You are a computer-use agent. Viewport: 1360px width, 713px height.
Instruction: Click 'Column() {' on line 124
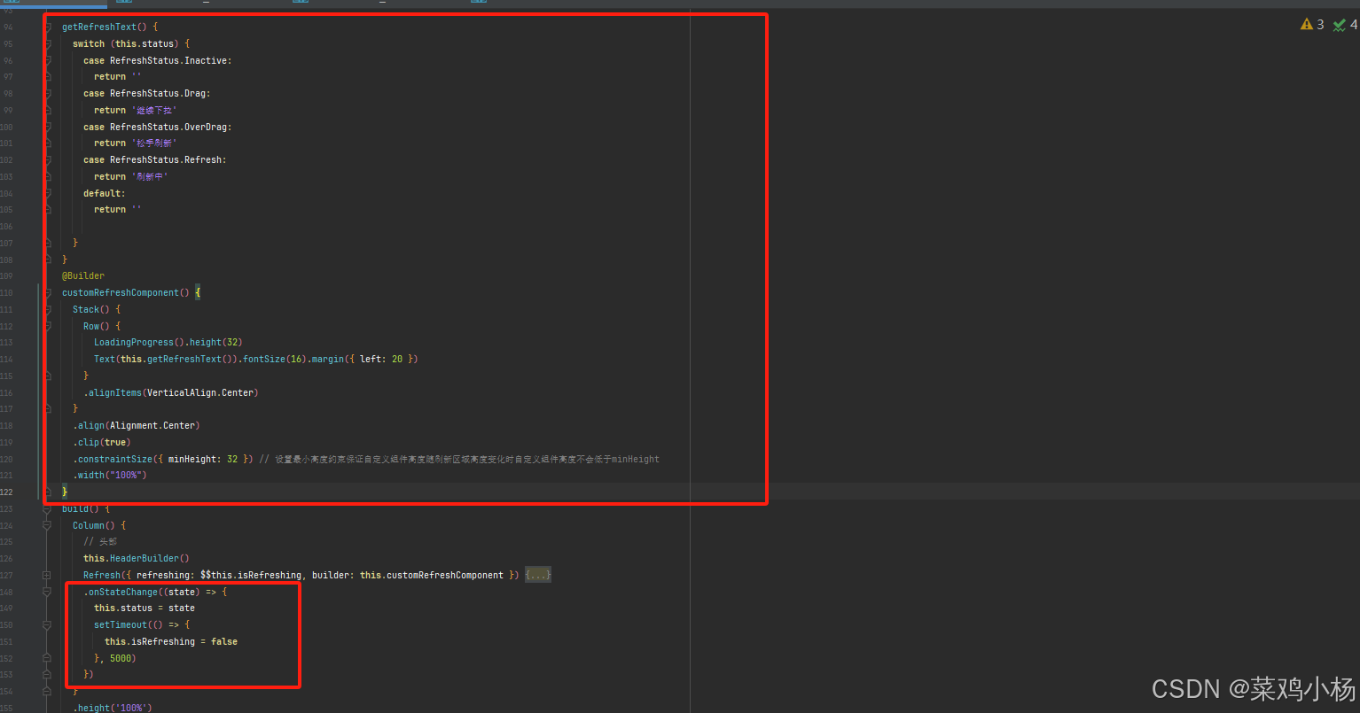pyautogui.click(x=99, y=525)
